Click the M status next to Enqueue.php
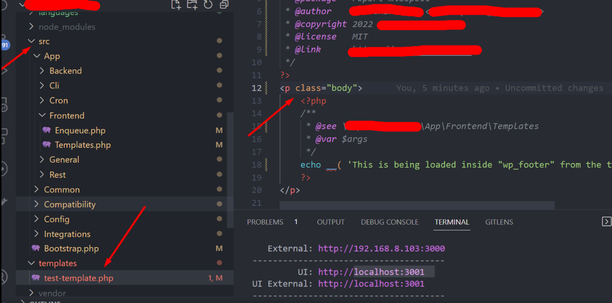612x303 pixels. (x=219, y=130)
